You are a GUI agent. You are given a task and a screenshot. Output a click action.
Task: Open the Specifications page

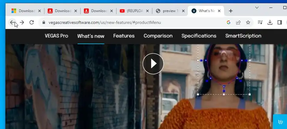coord(199,36)
